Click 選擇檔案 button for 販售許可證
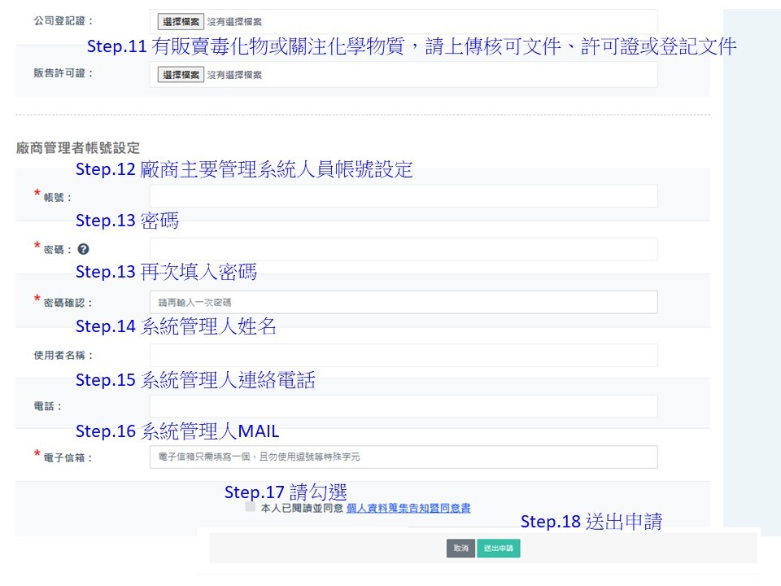This screenshot has height=586, width=781. pos(181,75)
